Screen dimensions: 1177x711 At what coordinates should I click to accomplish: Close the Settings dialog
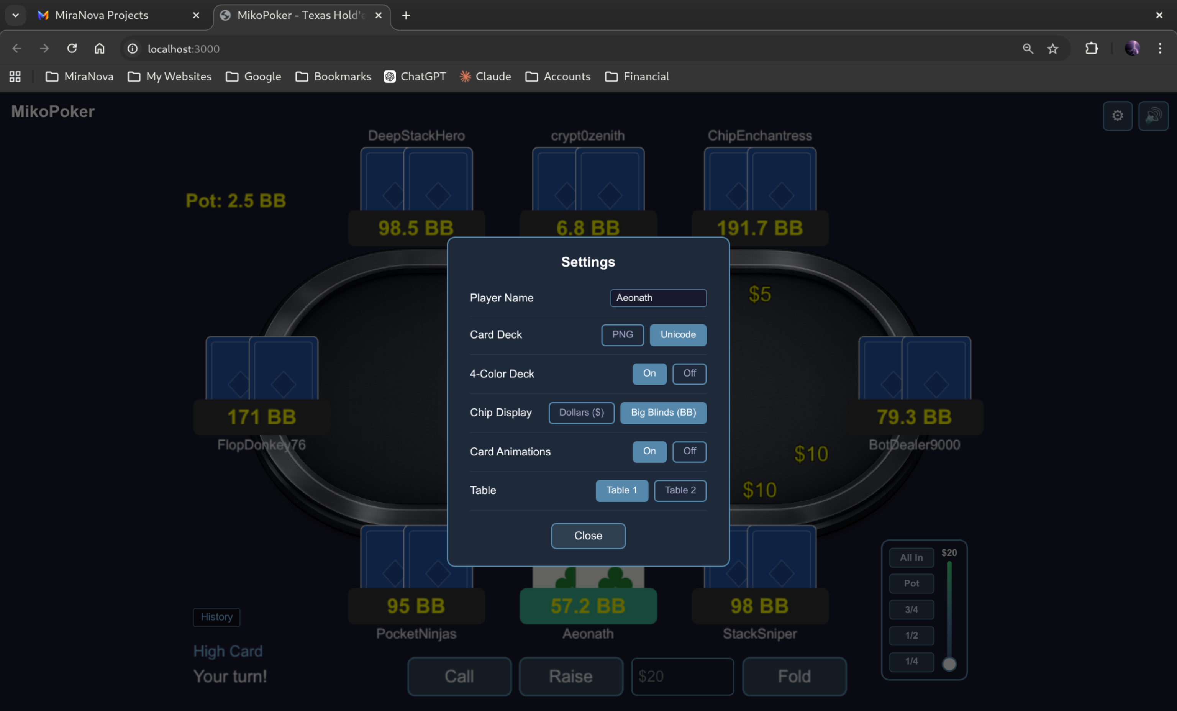(588, 535)
